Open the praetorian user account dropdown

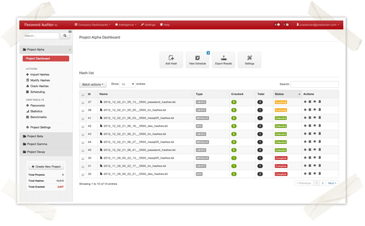318,25
